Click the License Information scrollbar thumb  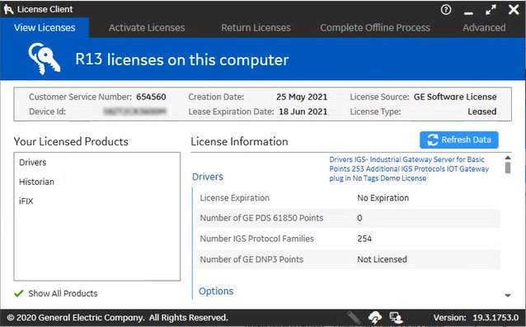(x=508, y=168)
